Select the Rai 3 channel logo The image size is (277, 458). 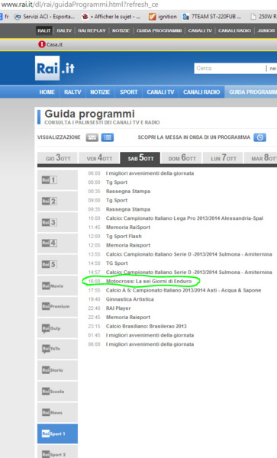click(50, 222)
